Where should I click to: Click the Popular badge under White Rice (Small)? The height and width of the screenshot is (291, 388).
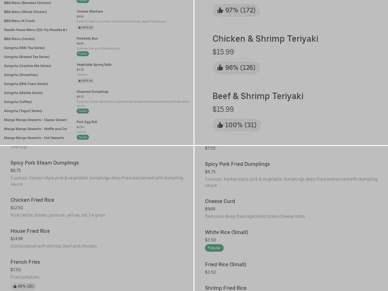tap(213, 248)
